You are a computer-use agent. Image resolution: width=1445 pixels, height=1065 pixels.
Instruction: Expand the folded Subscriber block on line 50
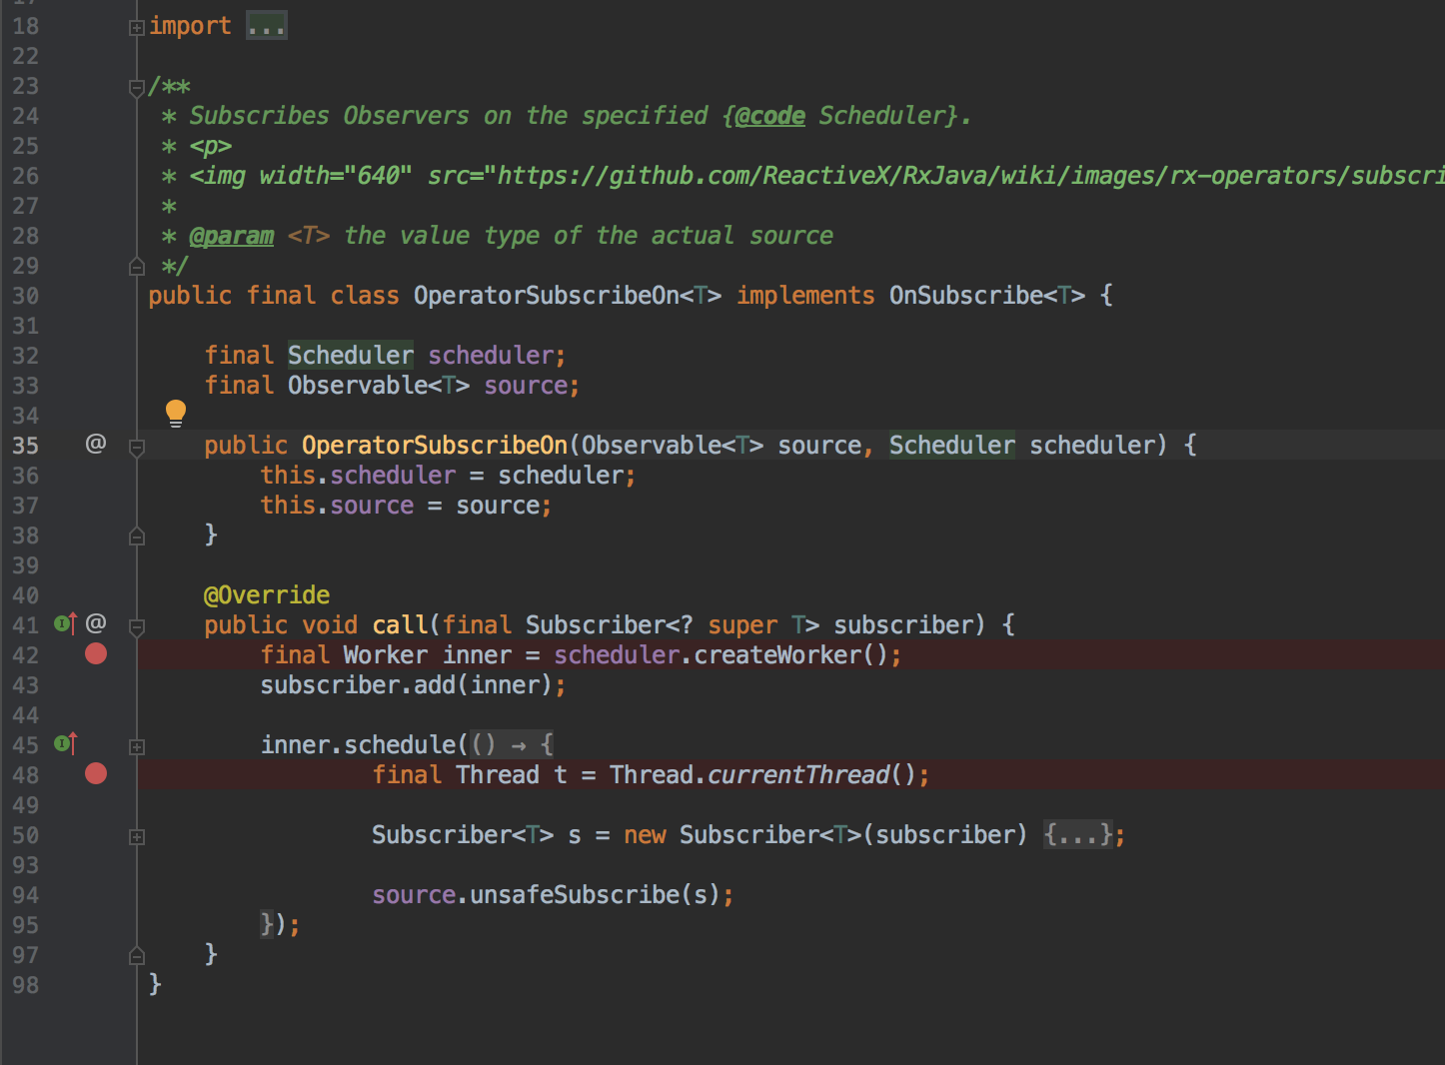click(137, 837)
